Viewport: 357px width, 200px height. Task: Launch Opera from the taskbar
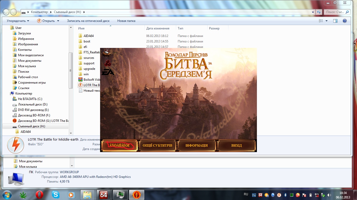pos(39,195)
